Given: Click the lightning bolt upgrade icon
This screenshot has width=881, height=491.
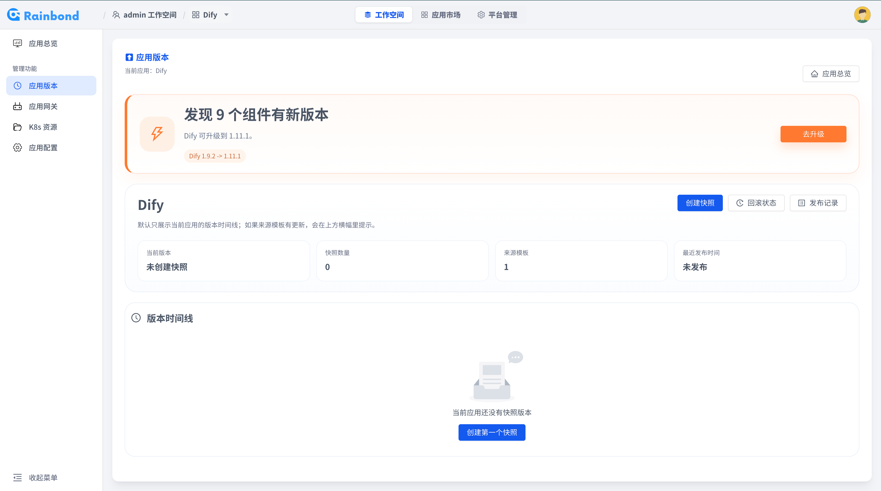Looking at the screenshot, I should coord(157,134).
